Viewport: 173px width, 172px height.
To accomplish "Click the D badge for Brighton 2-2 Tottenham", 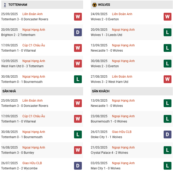I will (78, 32).
